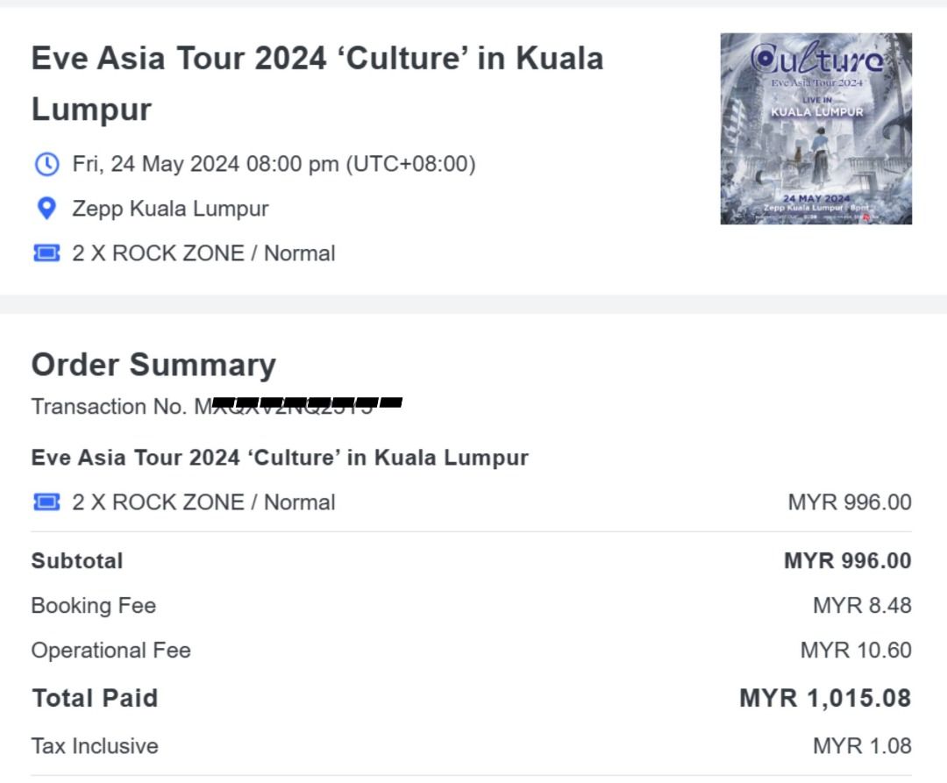Select the event date and time text
This screenshot has height=783, width=947.
(x=274, y=164)
